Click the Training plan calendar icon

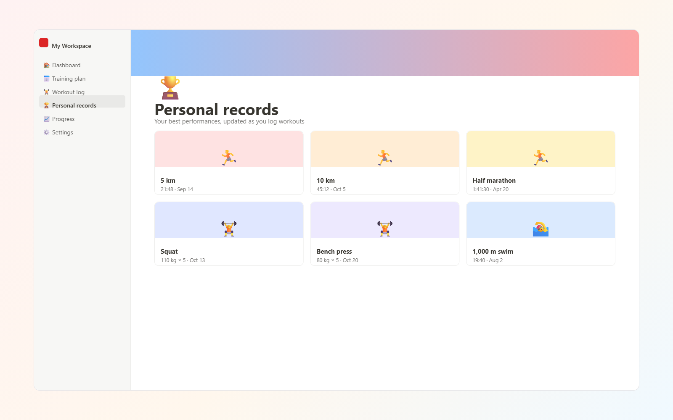point(46,79)
